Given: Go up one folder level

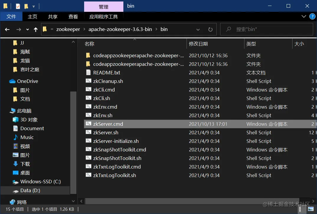Looking at the screenshot, I should click(x=36, y=30).
